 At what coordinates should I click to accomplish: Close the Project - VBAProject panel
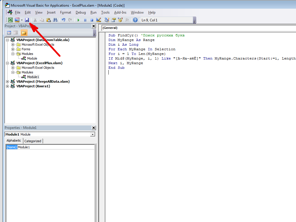94,26
